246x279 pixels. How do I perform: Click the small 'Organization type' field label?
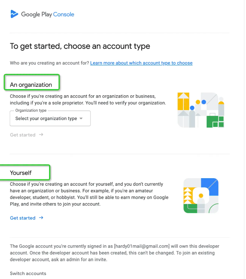click(31, 111)
